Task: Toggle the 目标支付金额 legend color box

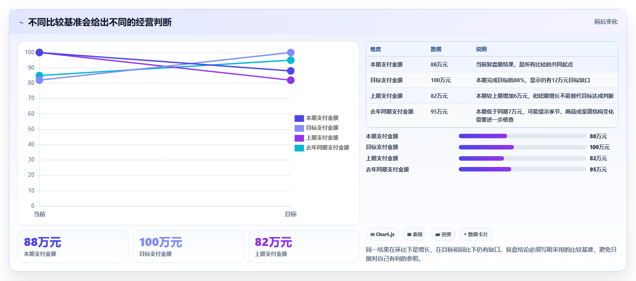Action: pos(299,128)
